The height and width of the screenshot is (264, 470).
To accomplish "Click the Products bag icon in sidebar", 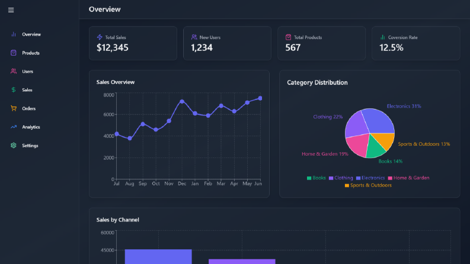I will click(x=14, y=53).
